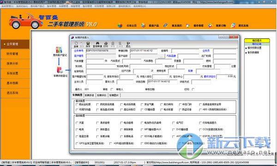Toggle the 审核 checkbox next to 操作人

tap(112, 89)
